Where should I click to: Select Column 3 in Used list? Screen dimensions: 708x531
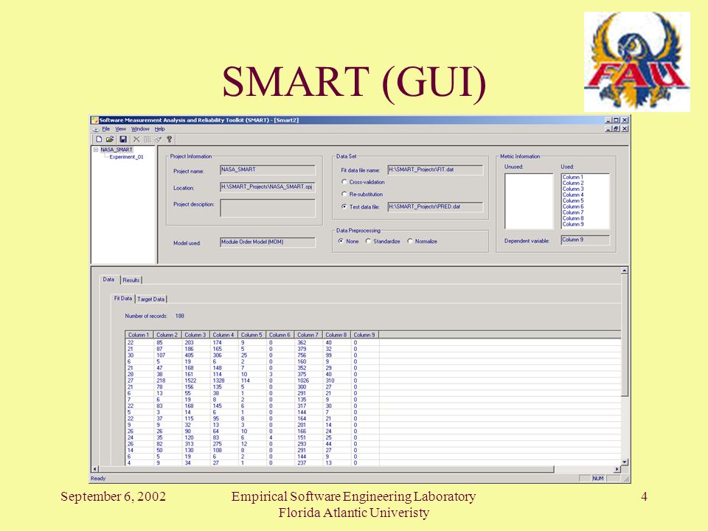[x=573, y=190]
